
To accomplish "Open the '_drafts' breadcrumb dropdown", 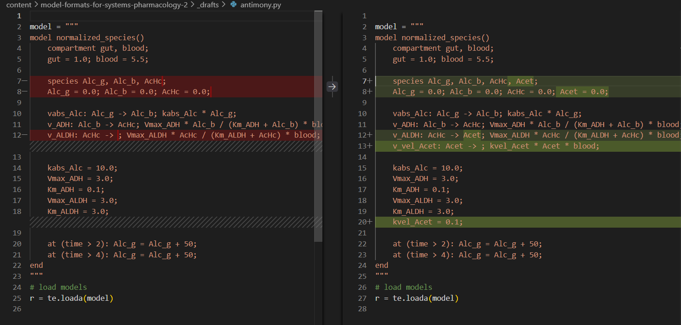I will [x=207, y=5].
